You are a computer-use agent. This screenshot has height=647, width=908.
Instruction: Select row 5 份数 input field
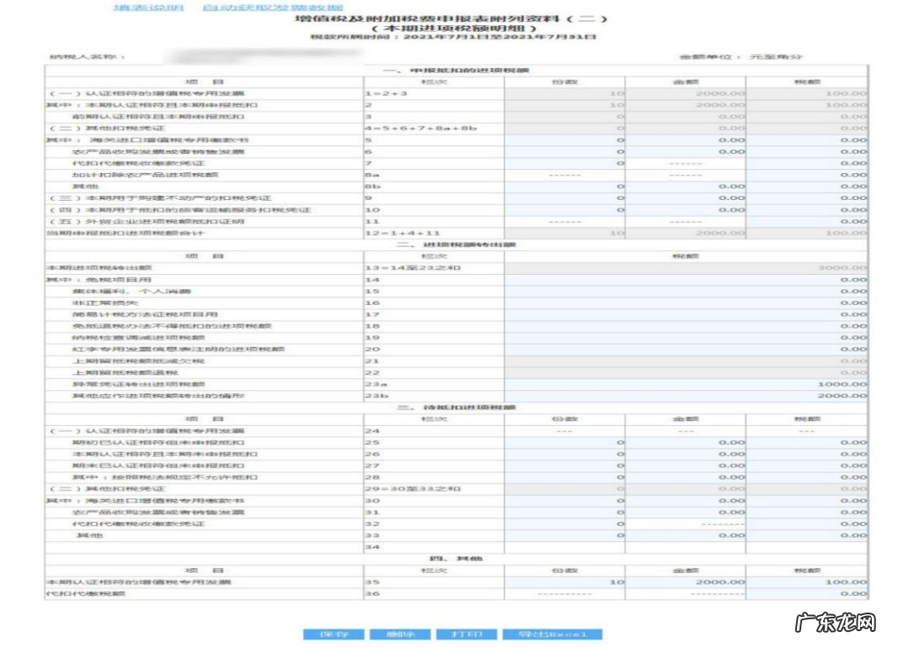click(x=565, y=139)
